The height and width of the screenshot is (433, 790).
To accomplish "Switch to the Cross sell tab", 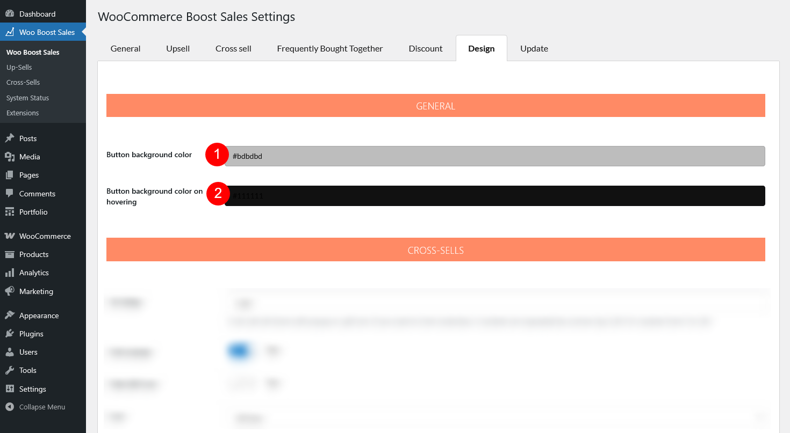I will 233,48.
